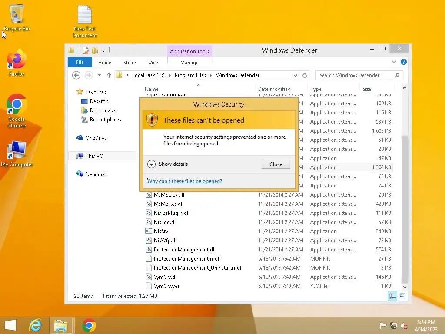The image size is (445, 334).
Task: Expand the Local Disk (C:) breadcrumb arrow
Action: coord(170,75)
